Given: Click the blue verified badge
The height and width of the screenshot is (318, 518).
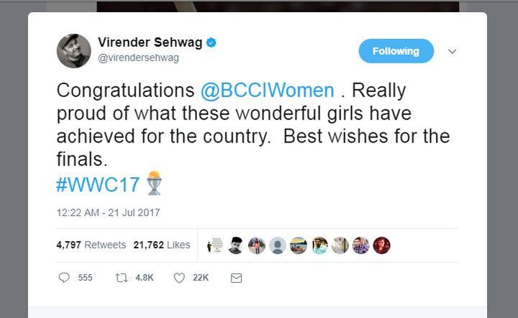Looking at the screenshot, I should (212, 43).
